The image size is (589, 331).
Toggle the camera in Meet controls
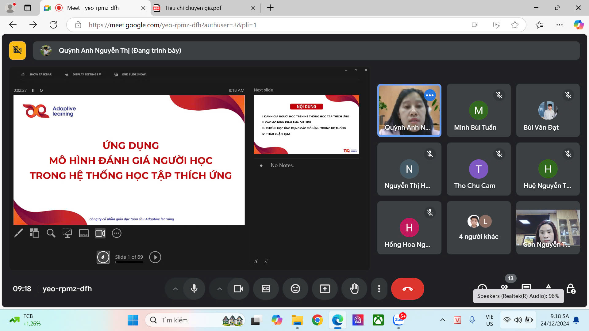pos(238,289)
